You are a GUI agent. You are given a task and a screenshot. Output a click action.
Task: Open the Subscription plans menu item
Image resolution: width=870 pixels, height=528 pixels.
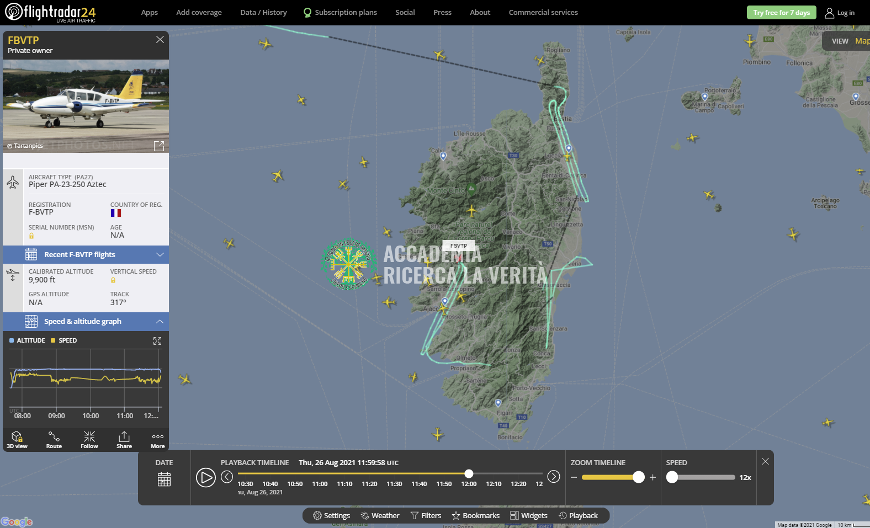[x=340, y=12]
